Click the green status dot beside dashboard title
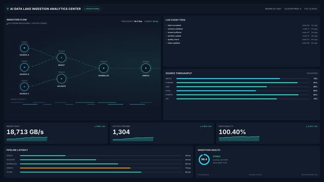Screen dimensions: 324x182 pos(8,9)
